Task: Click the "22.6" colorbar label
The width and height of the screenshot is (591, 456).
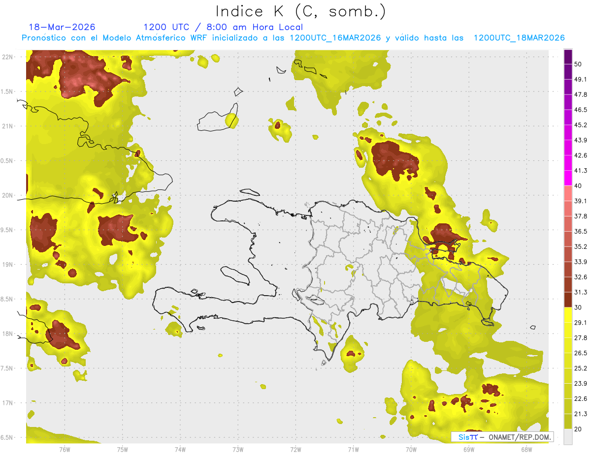Action: click(581, 398)
